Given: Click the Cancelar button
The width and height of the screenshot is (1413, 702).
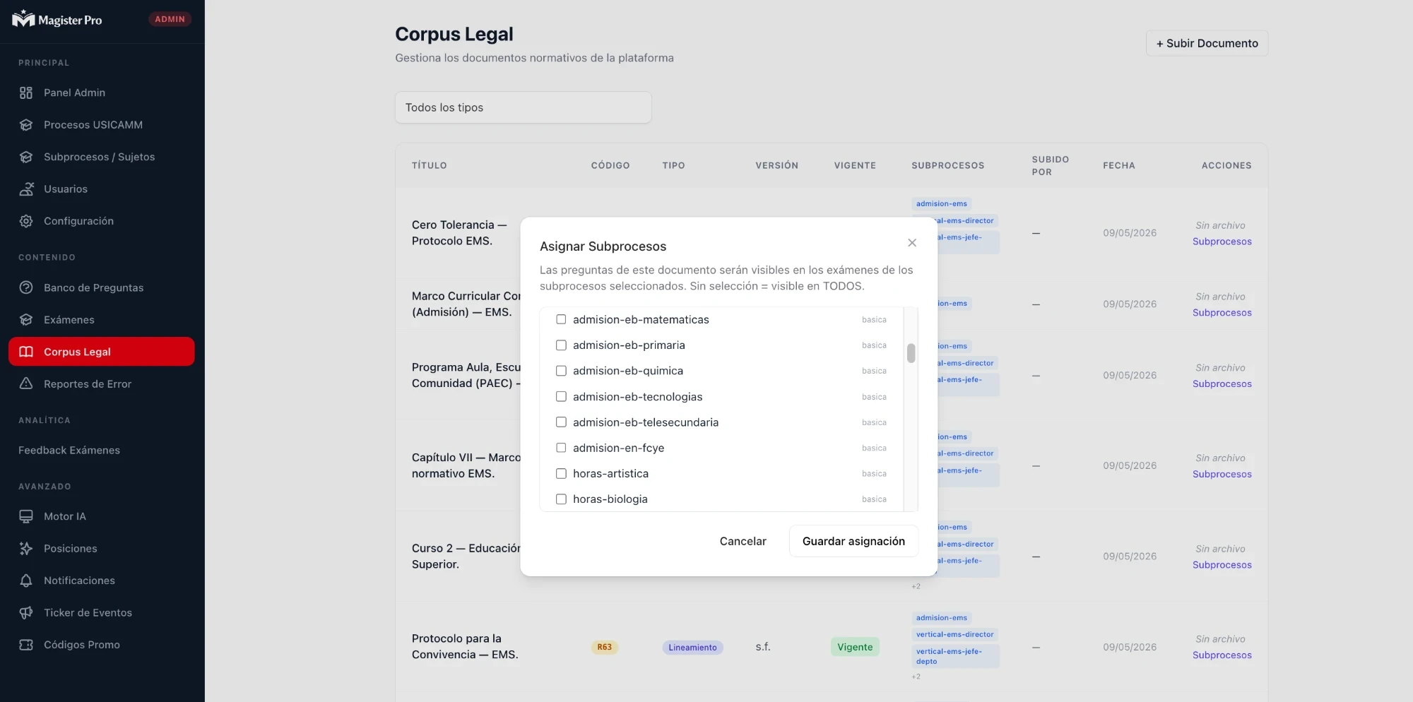Looking at the screenshot, I should pyautogui.click(x=743, y=541).
